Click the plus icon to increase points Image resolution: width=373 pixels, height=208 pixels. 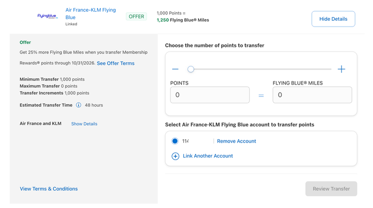click(342, 69)
